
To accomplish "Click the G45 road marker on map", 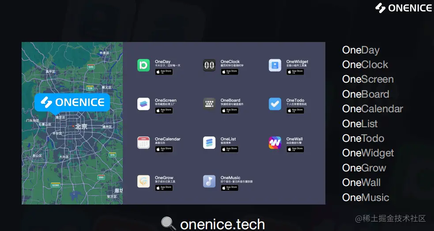I will pyautogui.click(x=91, y=67).
